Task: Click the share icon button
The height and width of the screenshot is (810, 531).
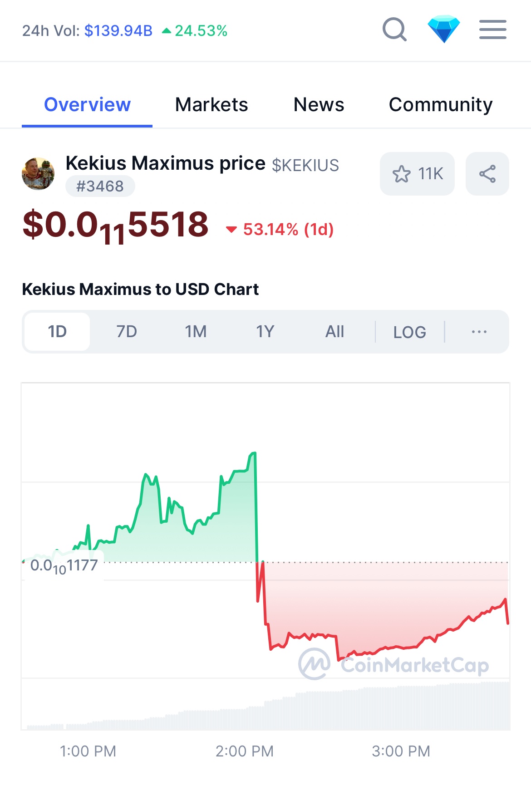Action: (x=487, y=174)
